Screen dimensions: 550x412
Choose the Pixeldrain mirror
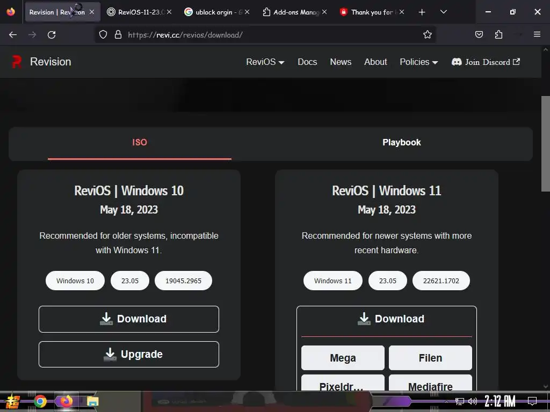(343, 383)
